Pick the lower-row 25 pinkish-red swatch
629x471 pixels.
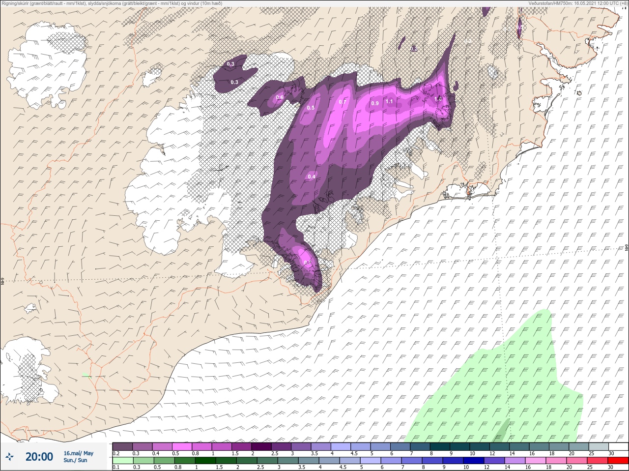tap(598, 461)
